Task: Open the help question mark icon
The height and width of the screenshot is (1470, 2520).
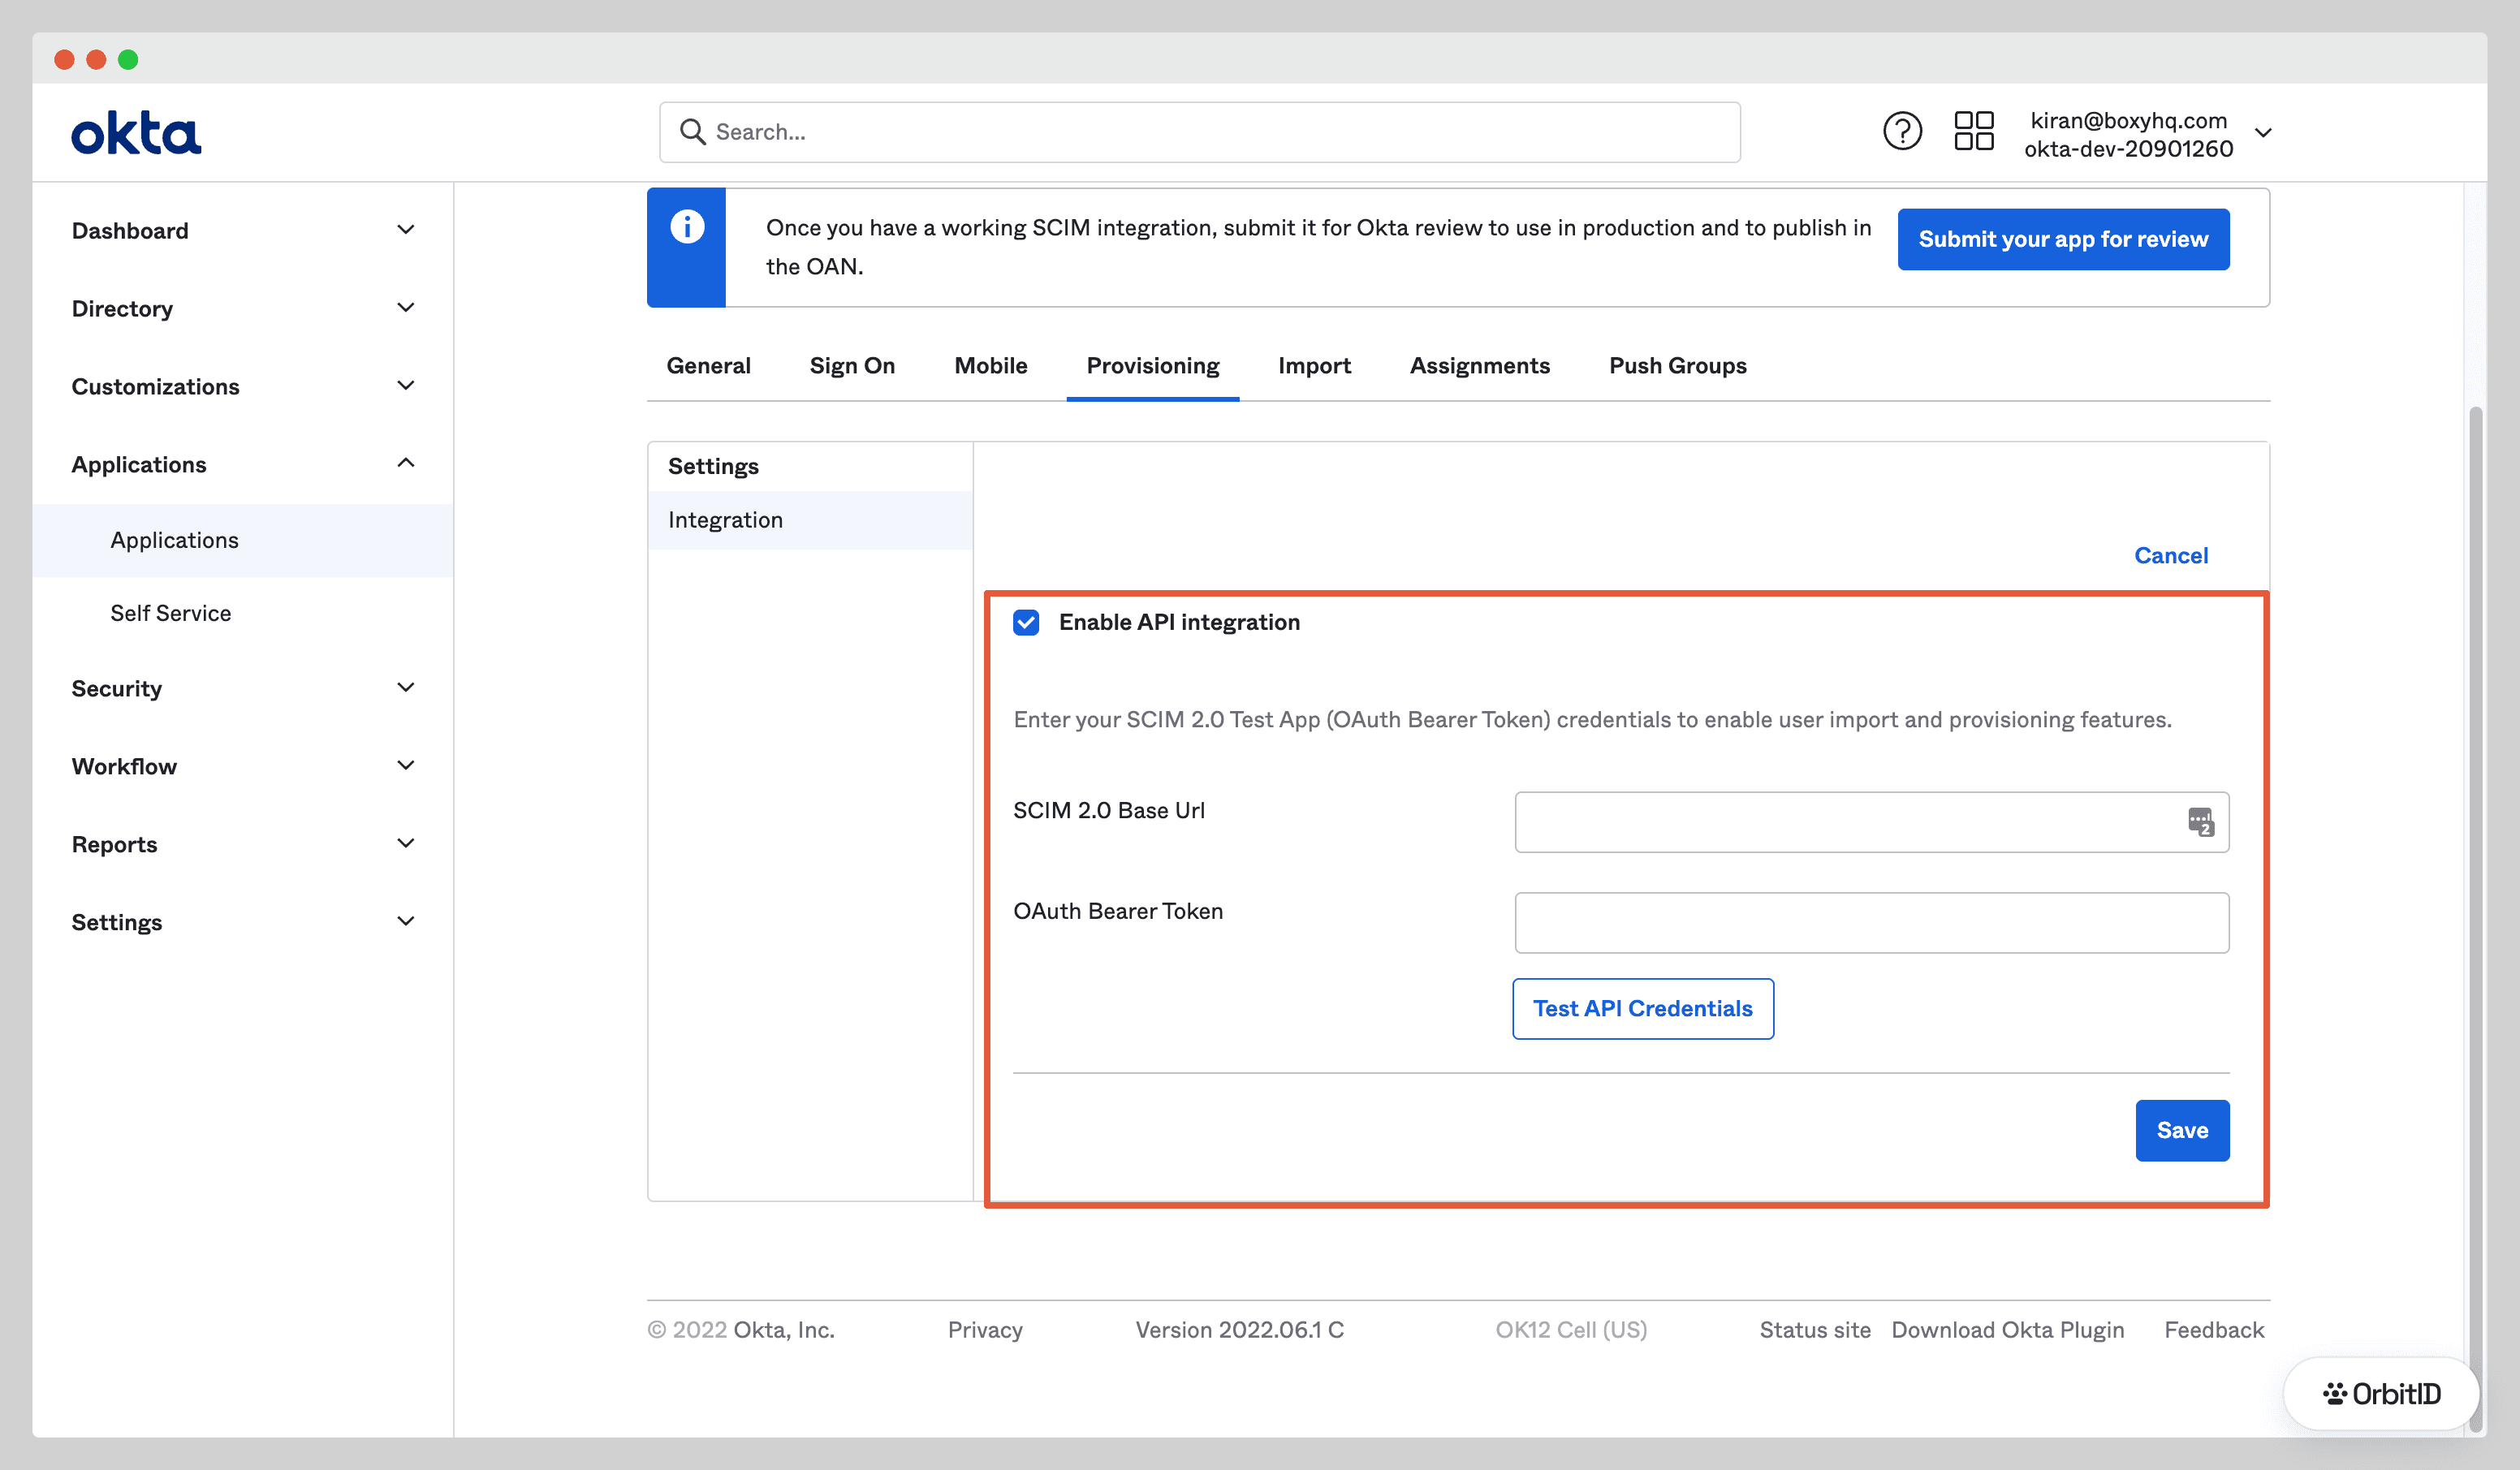Action: (x=1902, y=131)
